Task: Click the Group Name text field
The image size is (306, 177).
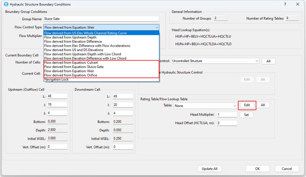Action: pyautogui.click(x=101, y=19)
